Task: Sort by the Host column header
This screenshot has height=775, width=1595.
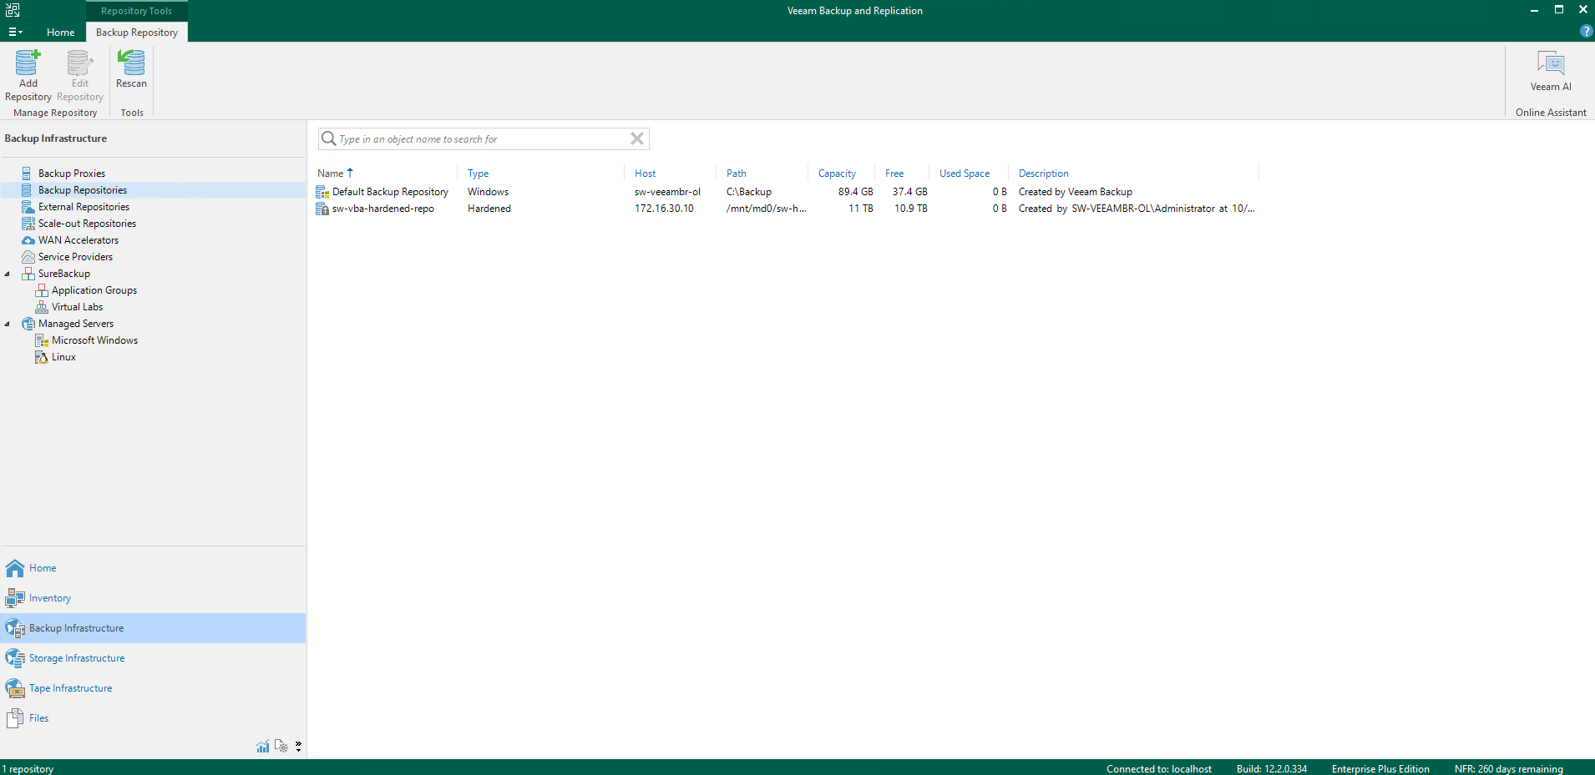Action: [x=645, y=174]
